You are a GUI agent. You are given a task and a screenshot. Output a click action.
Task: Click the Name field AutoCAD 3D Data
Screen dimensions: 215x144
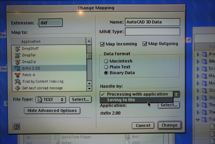pos(152,22)
